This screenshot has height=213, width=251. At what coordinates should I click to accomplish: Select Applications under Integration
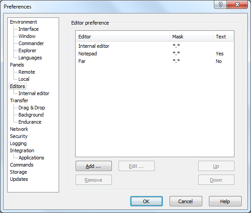point(31,158)
